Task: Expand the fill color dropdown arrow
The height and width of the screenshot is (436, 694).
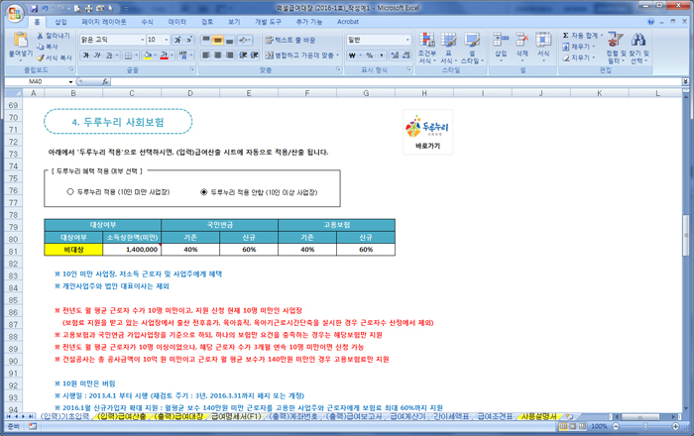Action: tap(156, 55)
